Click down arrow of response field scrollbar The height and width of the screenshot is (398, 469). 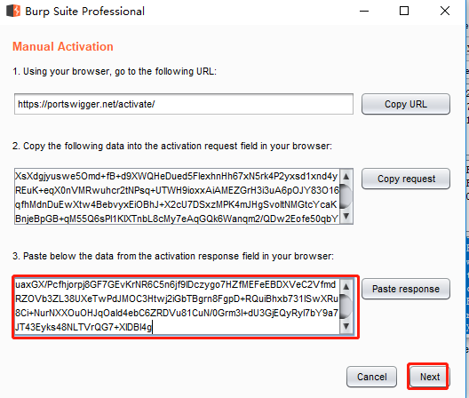(x=346, y=326)
